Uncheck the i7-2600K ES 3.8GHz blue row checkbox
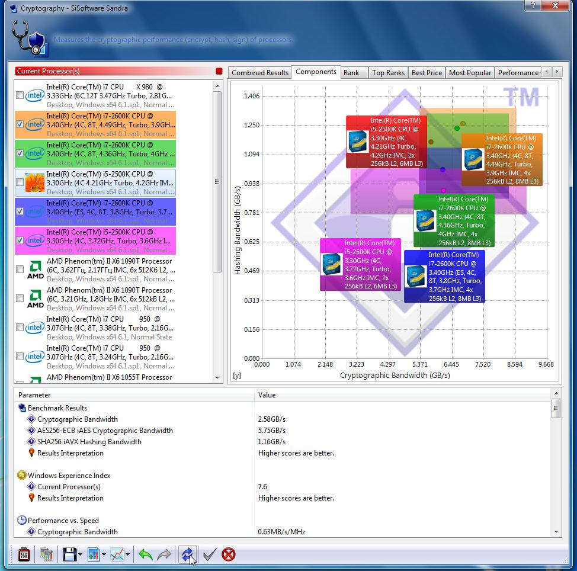This screenshot has height=571, width=577. tap(20, 211)
